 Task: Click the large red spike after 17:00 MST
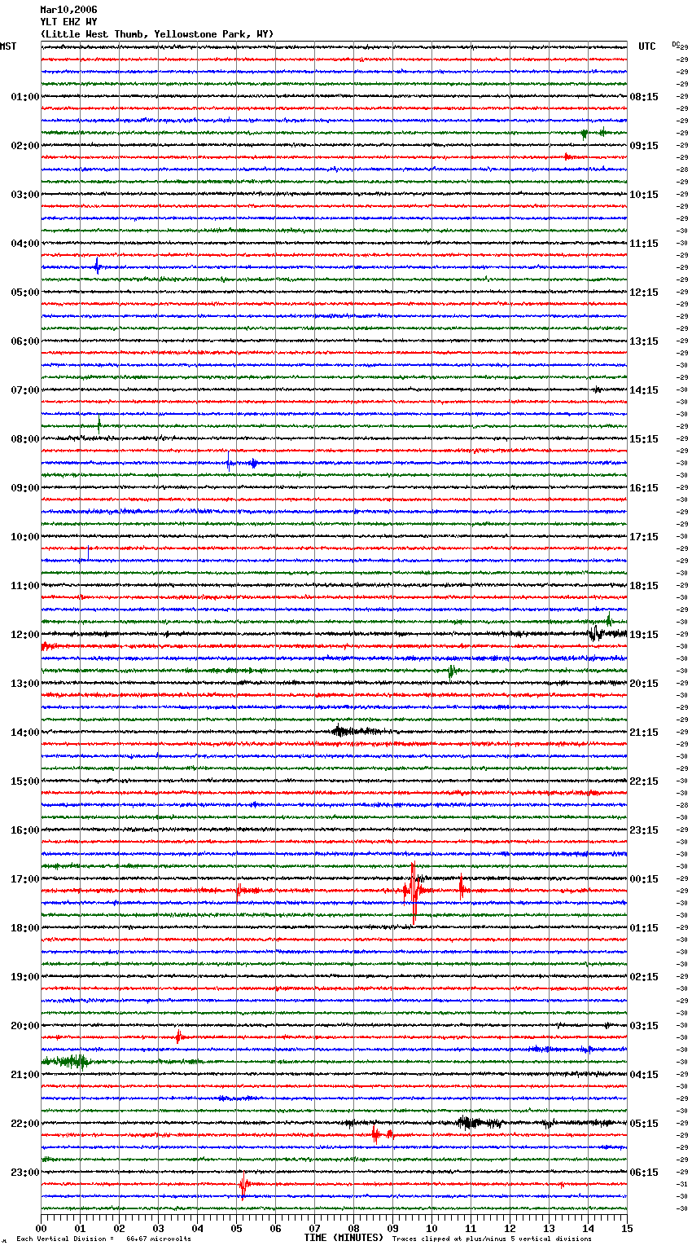[414, 892]
